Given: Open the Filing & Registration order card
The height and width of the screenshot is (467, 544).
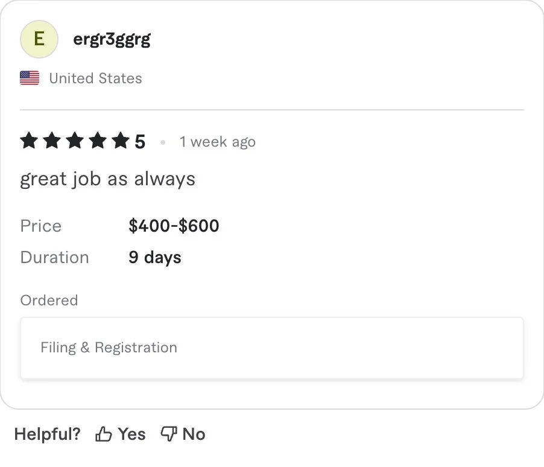Looking at the screenshot, I should [x=271, y=348].
